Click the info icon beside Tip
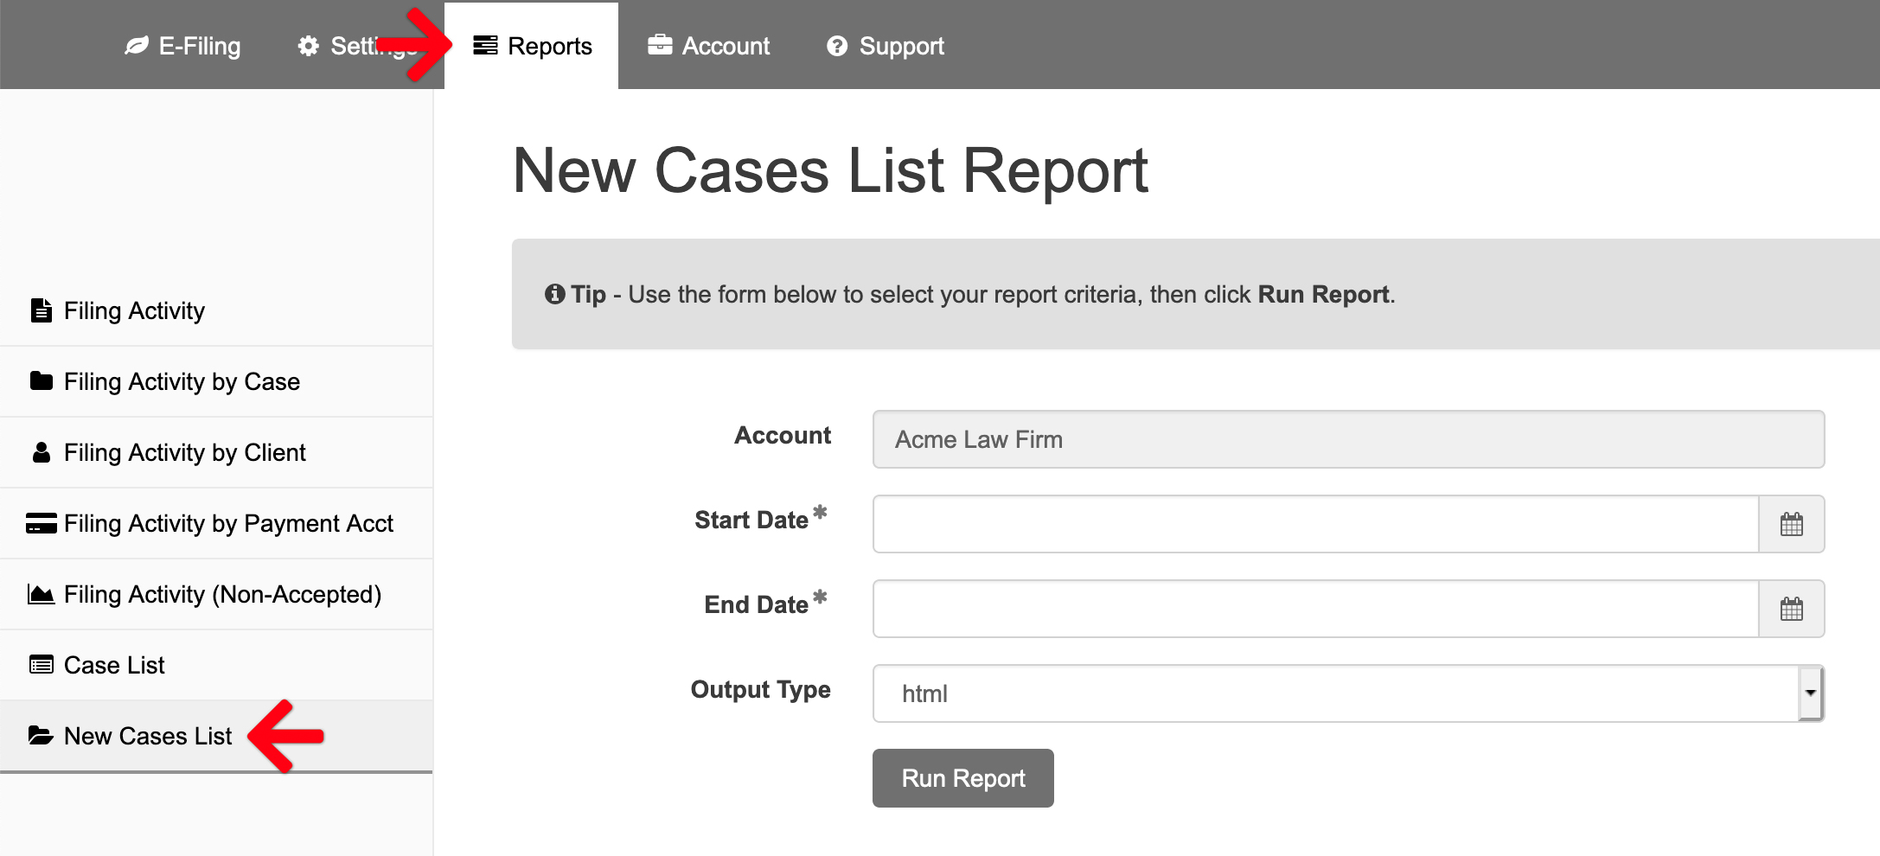 point(554,294)
